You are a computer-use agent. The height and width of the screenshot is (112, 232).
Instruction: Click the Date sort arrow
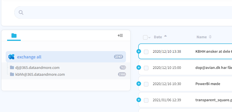[165, 36]
